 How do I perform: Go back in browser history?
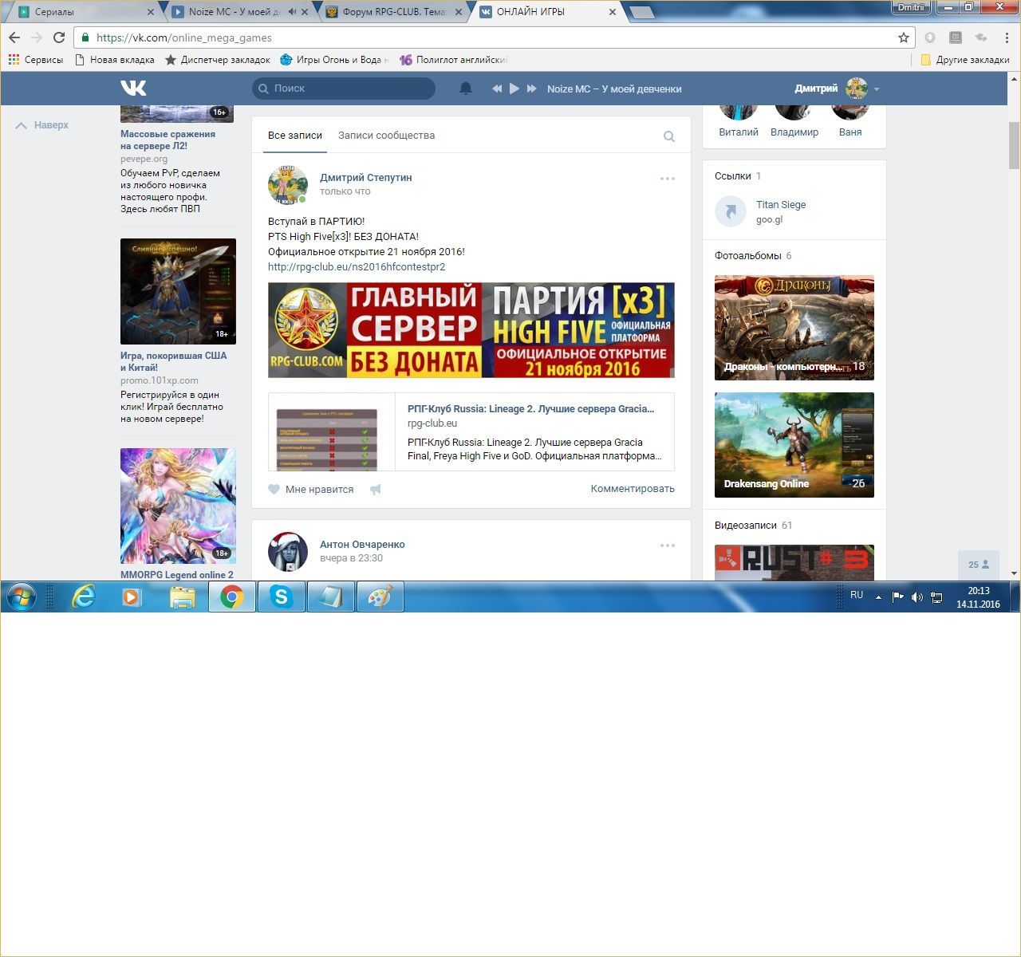[x=14, y=37]
